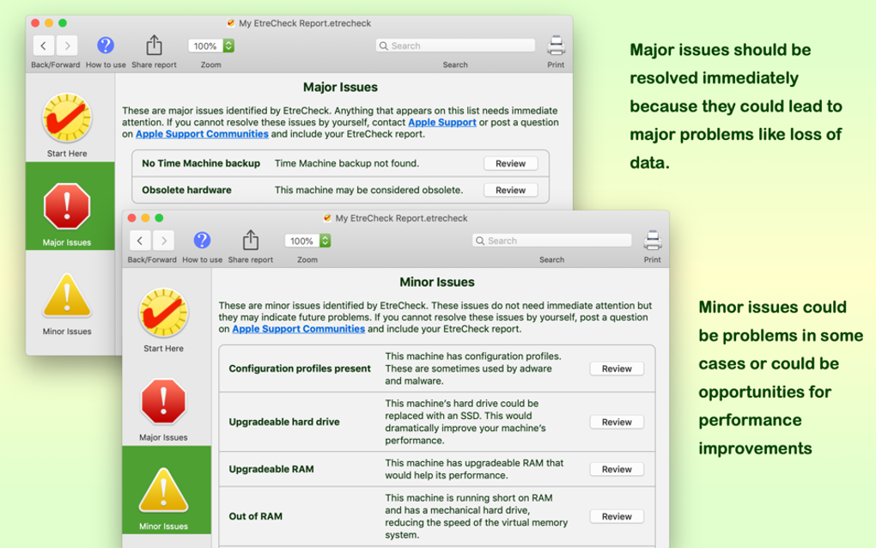This screenshot has height=548, width=876.
Task: Click the Print icon in the Major Issues window
Action: [556, 43]
